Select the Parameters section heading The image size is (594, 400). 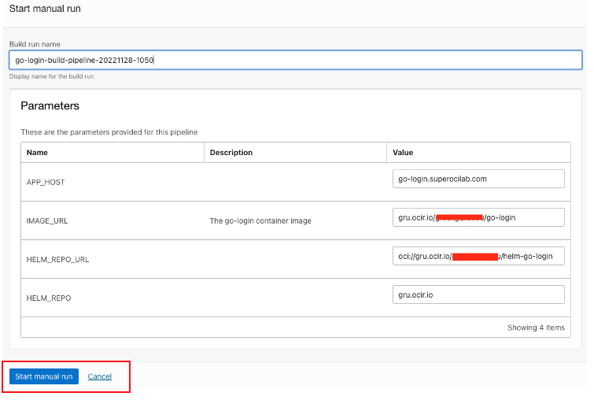(50, 106)
